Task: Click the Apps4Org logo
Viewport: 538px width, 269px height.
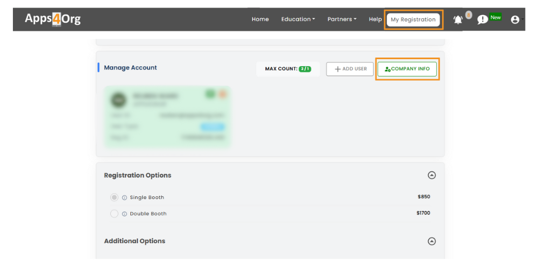Action: [53, 19]
